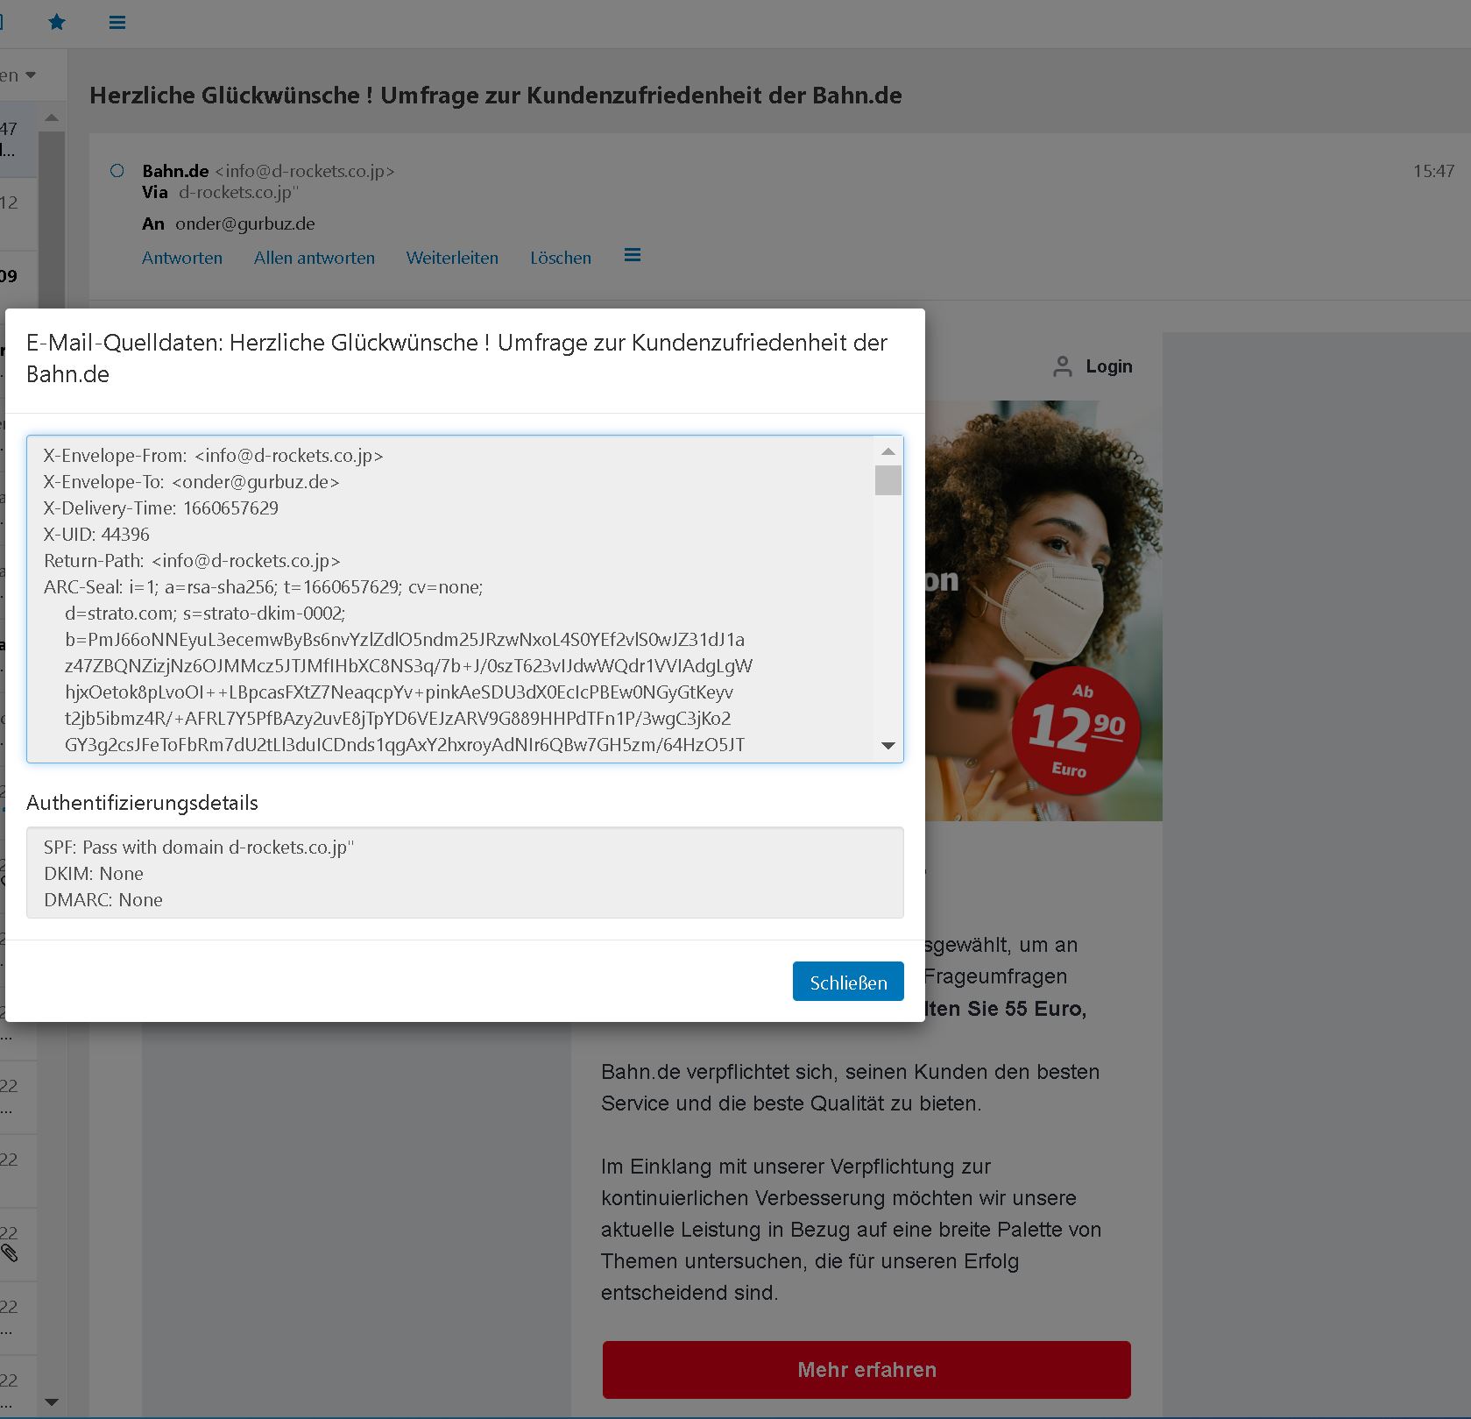Click Weiterleiten link
Viewport: 1471px width, 1419px height.
tap(452, 258)
